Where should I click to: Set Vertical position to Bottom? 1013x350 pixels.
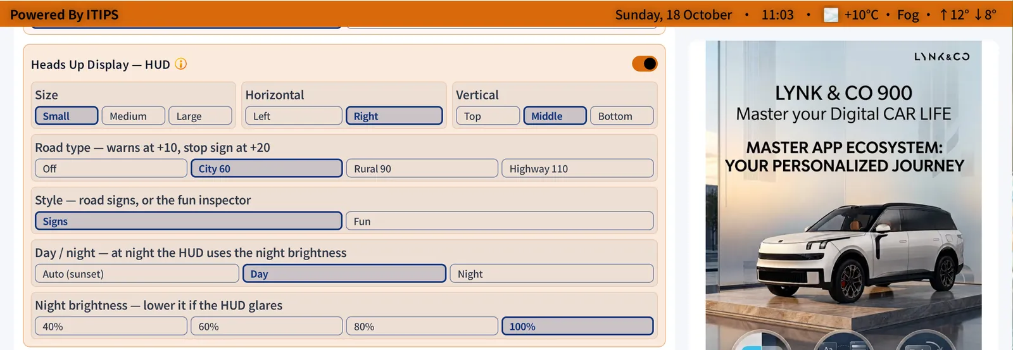pyautogui.click(x=622, y=116)
